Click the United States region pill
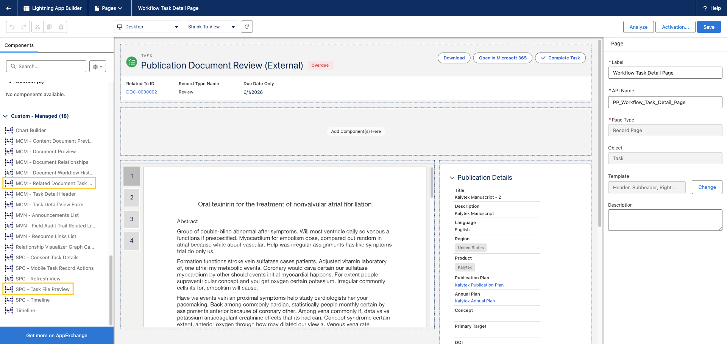The height and width of the screenshot is (344, 727). [x=471, y=247]
